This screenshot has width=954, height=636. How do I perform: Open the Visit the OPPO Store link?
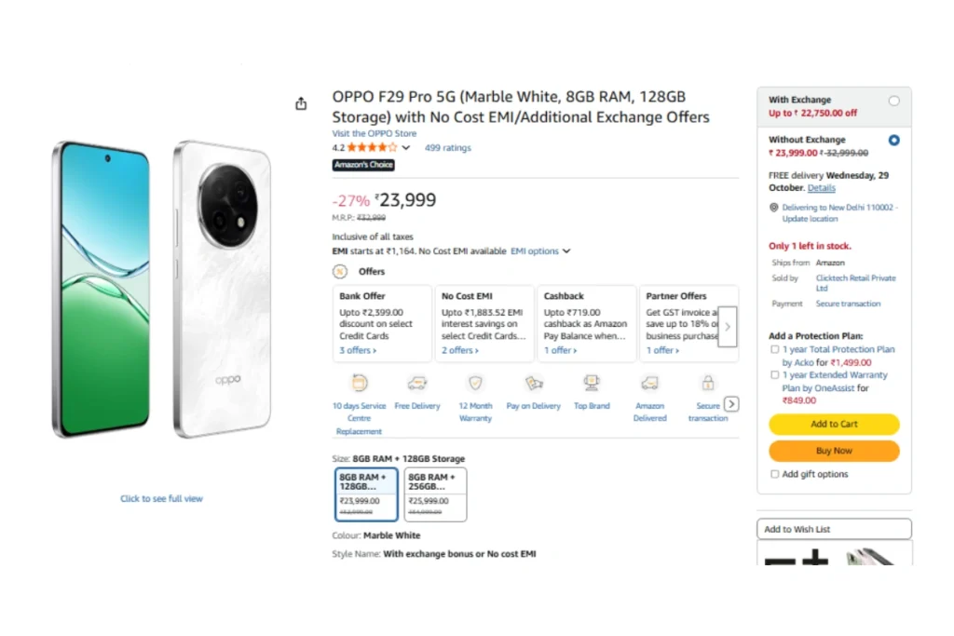coord(375,133)
